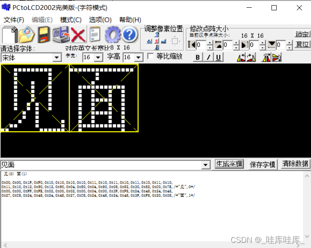The width and height of the screenshot is (311, 248).
Task: Click the horizontal scrollbar left arrow
Action: pos(5,245)
